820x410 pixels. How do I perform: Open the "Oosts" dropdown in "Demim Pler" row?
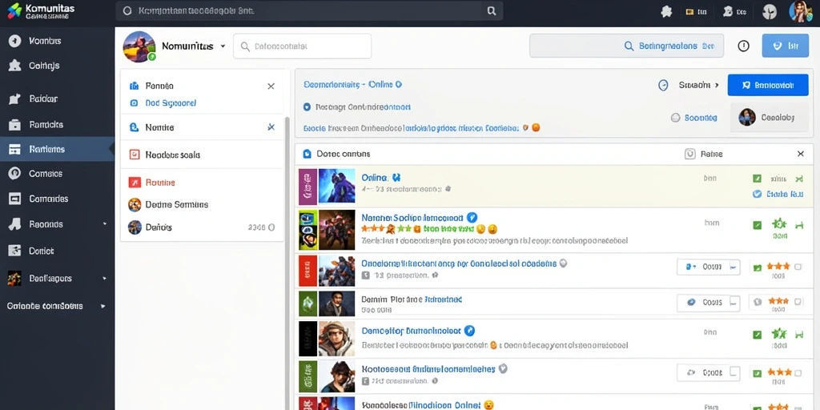pos(709,302)
